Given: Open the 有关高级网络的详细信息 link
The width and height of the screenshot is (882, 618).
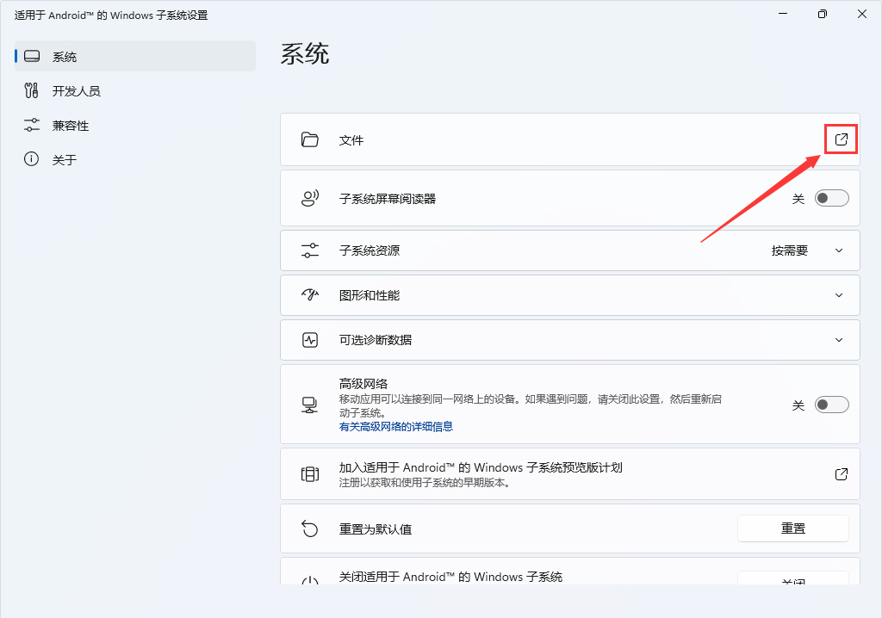Looking at the screenshot, I should (397, 425).
